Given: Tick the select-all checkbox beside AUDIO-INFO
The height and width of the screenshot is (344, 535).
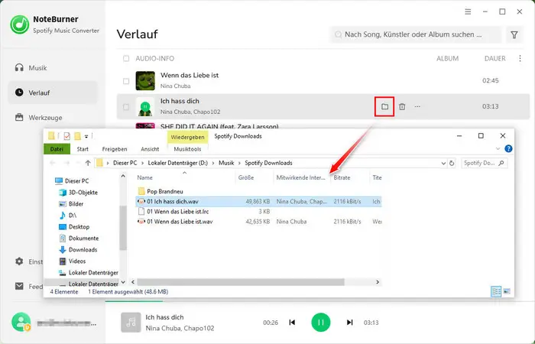Looking at the screenshot, I should [126, 58].
